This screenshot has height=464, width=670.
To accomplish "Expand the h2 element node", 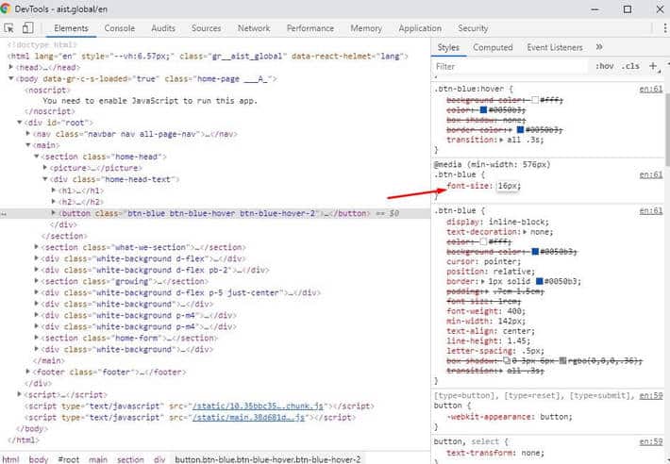I will point(54,201).
